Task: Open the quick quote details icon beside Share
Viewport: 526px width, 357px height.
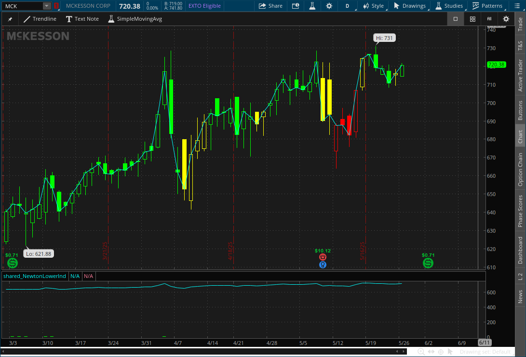Action: coord(296,6)
